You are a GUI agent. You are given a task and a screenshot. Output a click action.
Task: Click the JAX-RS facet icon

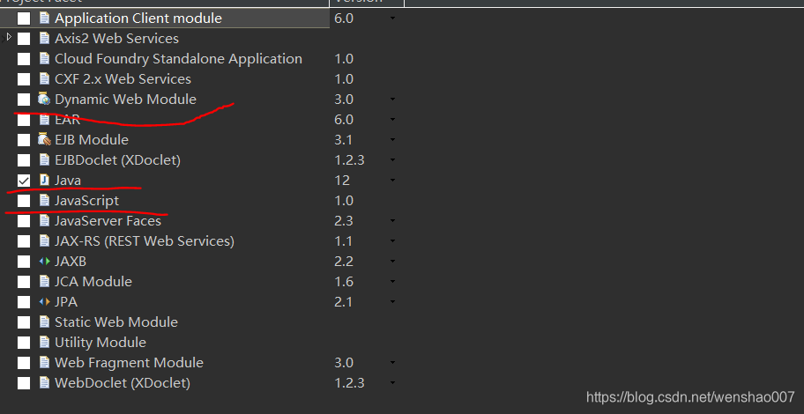(44, 240)
